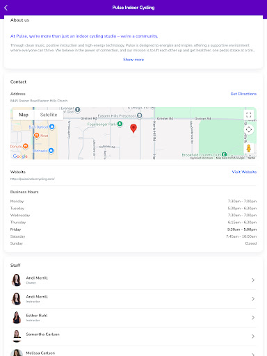
Task: Select Melissa Carlson staff name
Action: pos(40,353)
